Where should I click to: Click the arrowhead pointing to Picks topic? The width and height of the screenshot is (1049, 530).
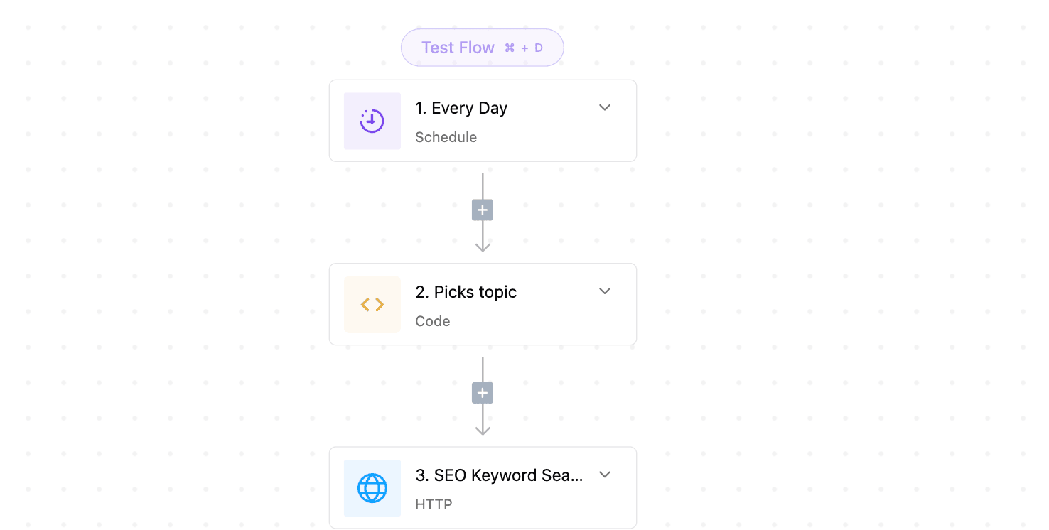483,246
